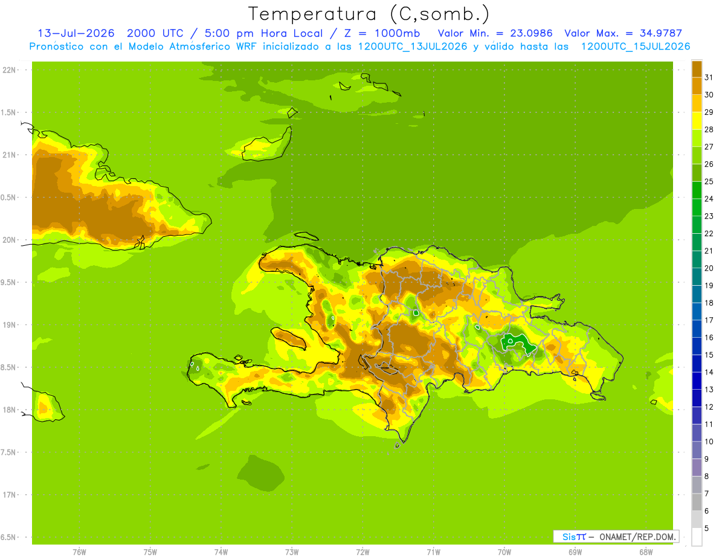Click the 72W longitude label

coord(362,552)
